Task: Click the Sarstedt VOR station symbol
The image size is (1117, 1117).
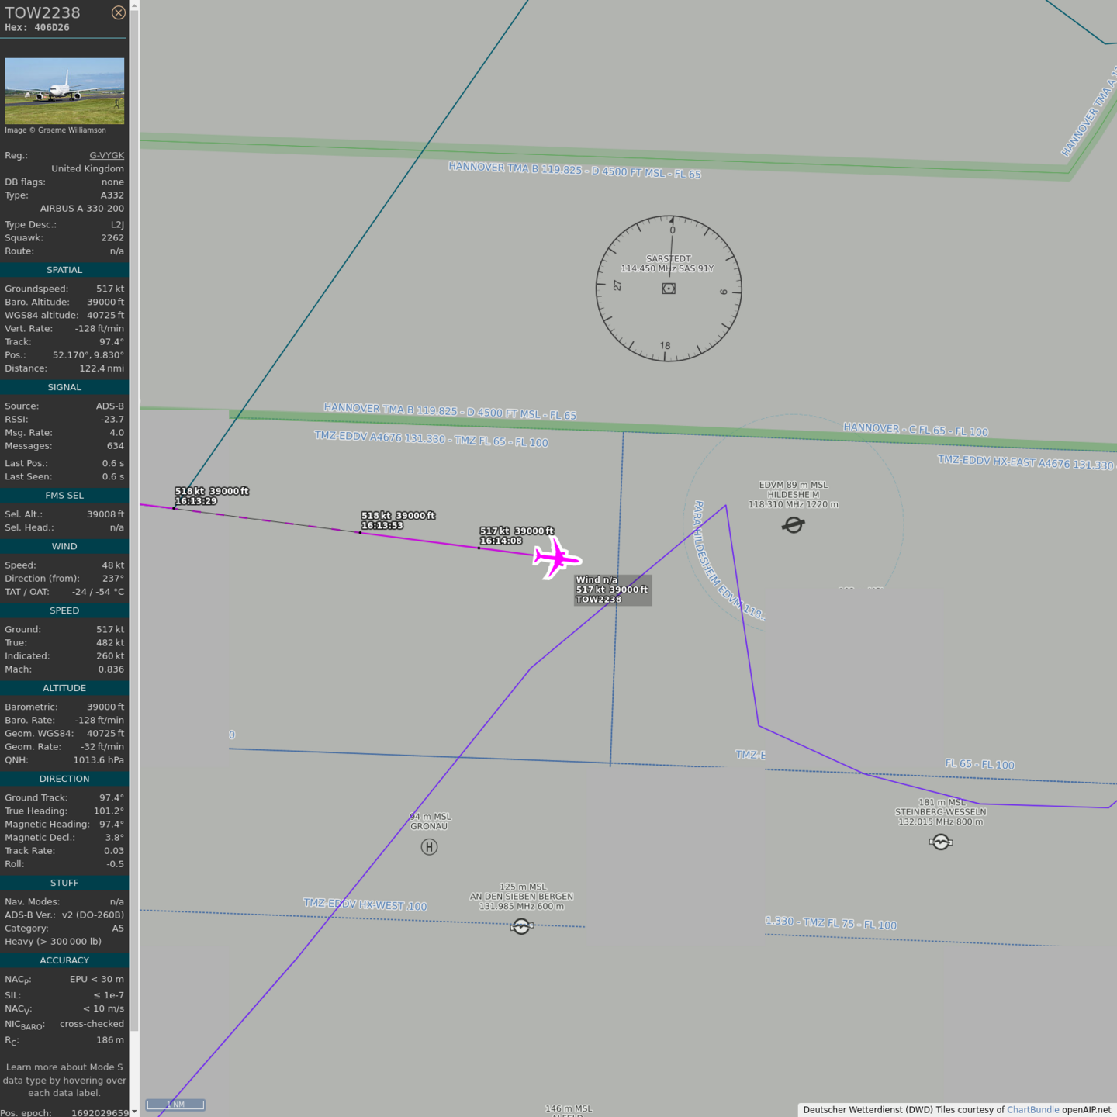Action: coord(669,289)
